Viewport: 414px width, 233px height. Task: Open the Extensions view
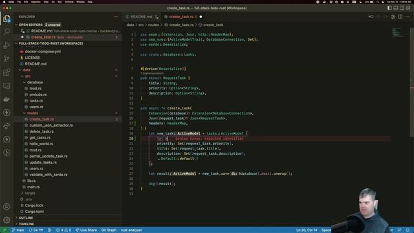[6, 72]
